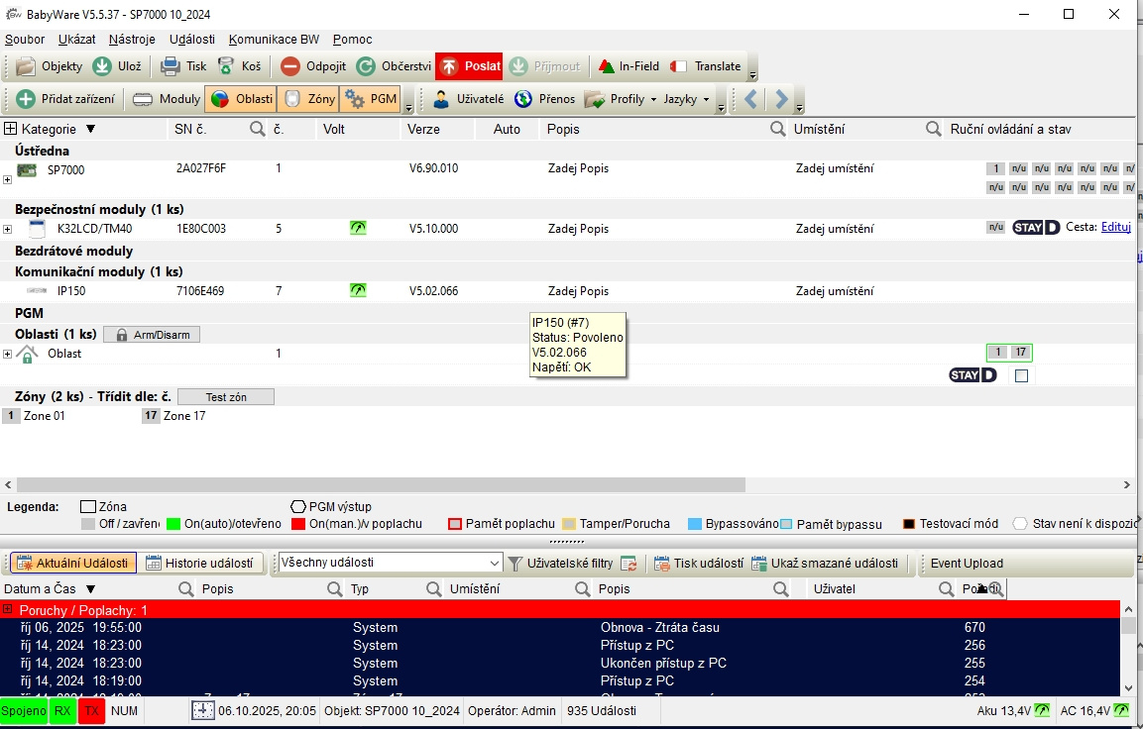
Task: Click the Přidat zařízení add device icon
Action: click(26, 99)
